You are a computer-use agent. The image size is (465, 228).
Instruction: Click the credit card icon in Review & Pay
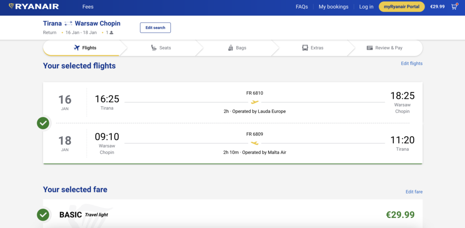[x=370, y=48]
